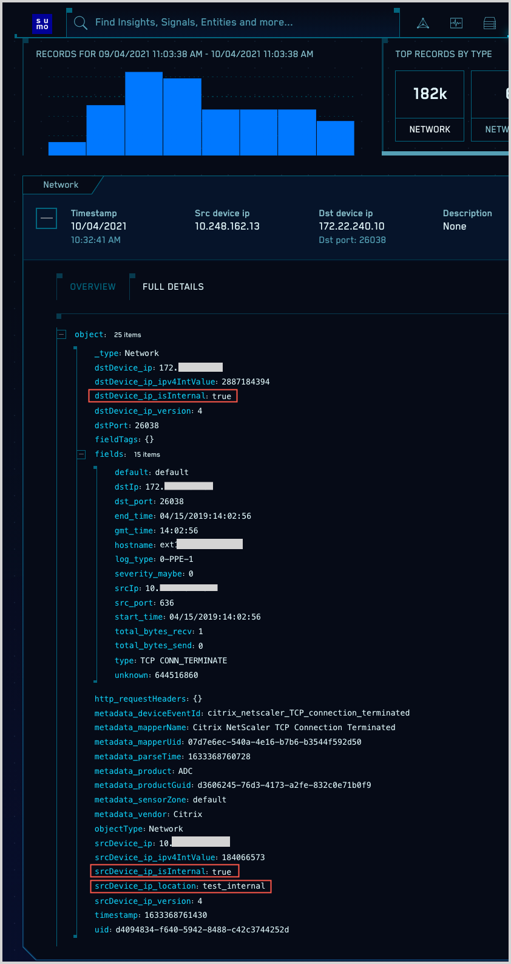Collapse the 'object' 25 items tree node
511x964 pixels.
61,335
